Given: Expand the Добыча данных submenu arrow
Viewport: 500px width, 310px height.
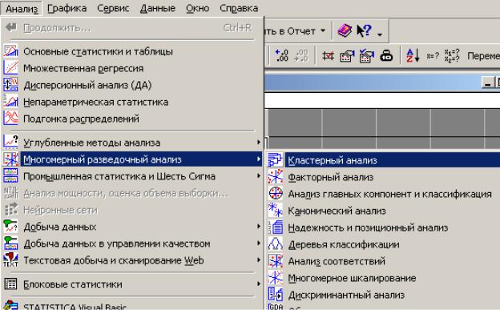Looking at the screenshot, I should point(259,227).
